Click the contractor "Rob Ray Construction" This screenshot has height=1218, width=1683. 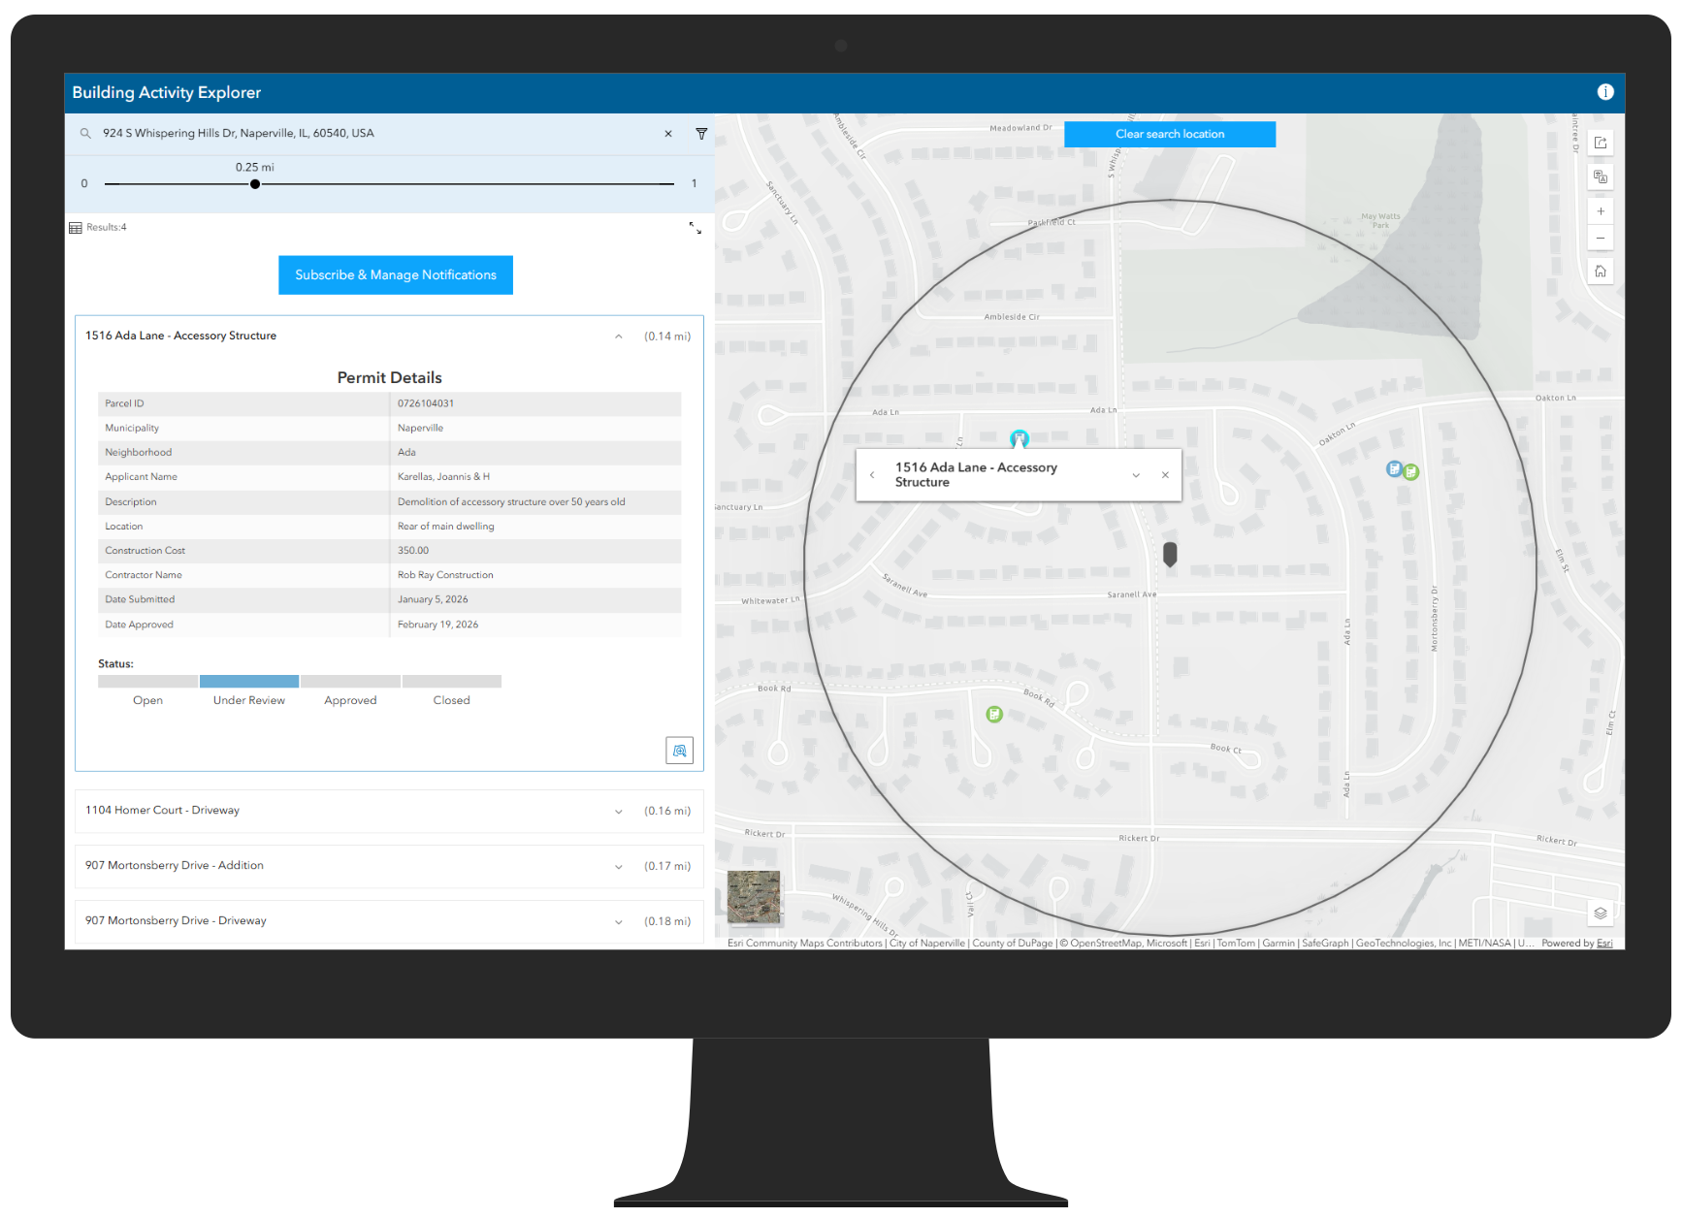[445, 575]
